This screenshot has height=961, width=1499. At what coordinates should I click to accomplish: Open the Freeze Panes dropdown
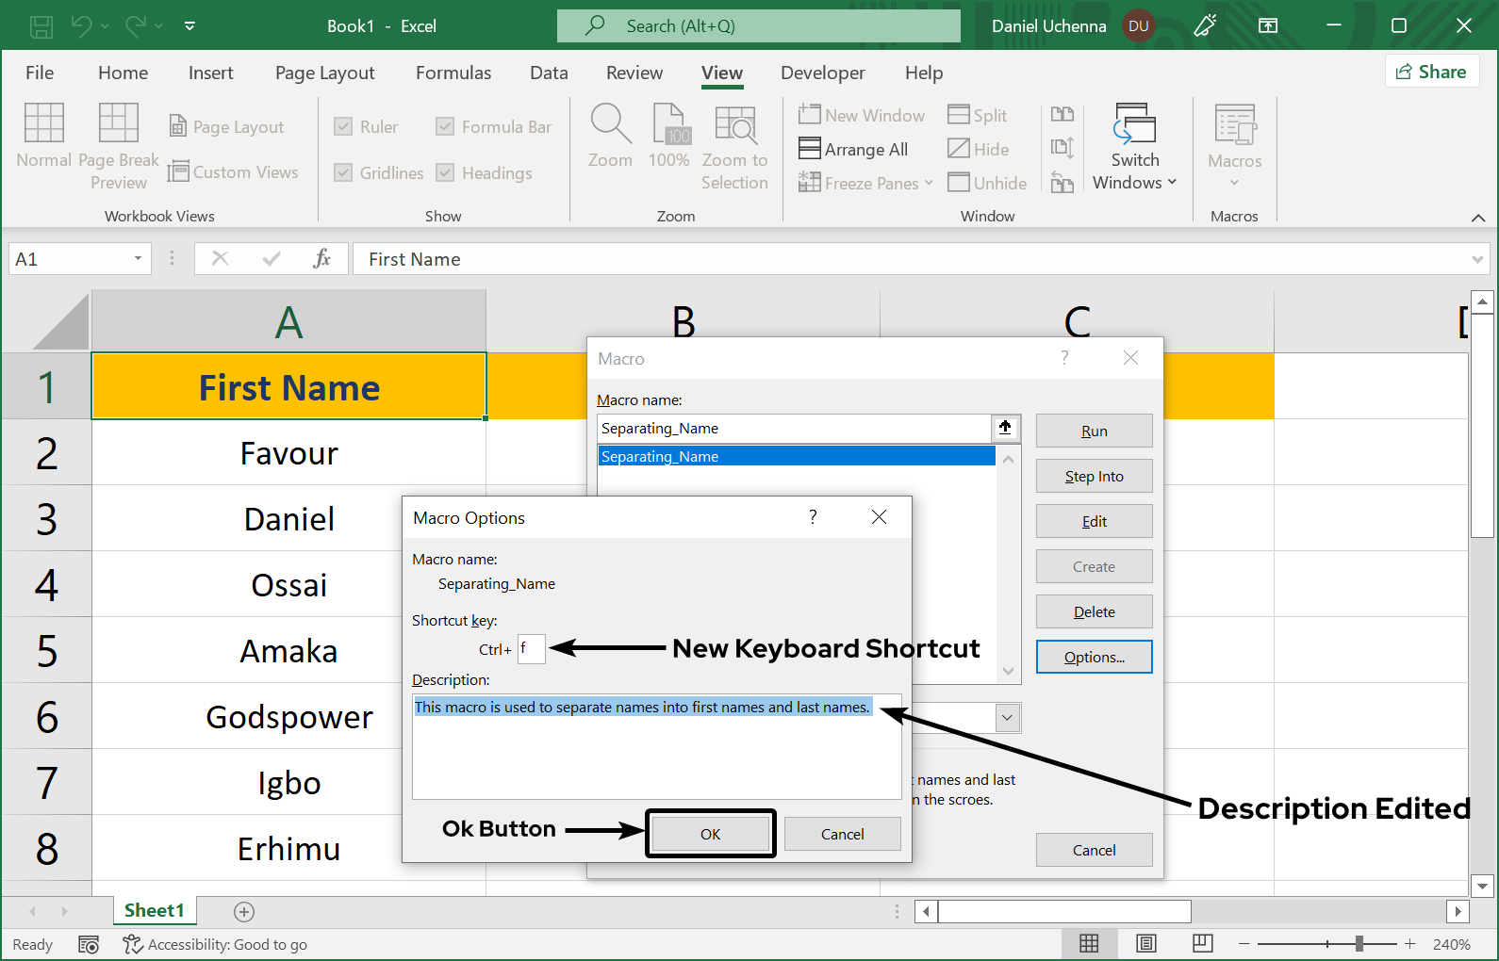865,183
